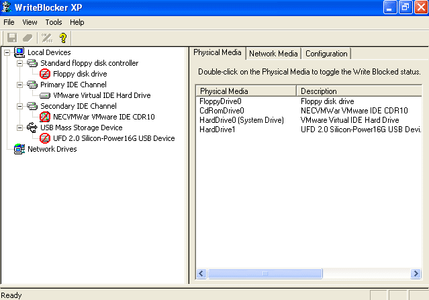Restore down the WriteBlocker XP window

(406, 7)
